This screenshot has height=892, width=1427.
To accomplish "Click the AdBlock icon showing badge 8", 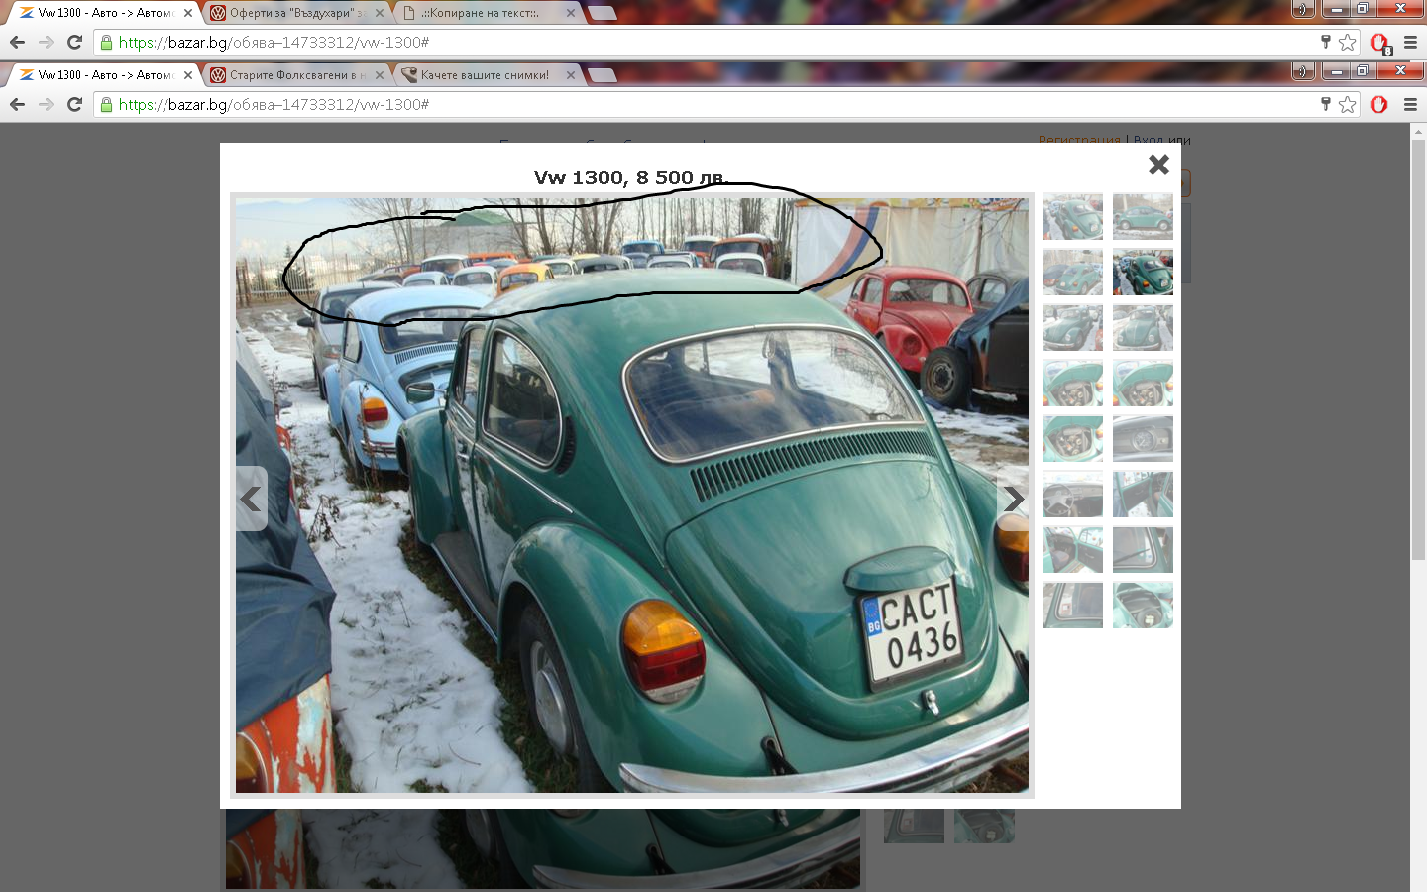I will (x=1379, y=43).
